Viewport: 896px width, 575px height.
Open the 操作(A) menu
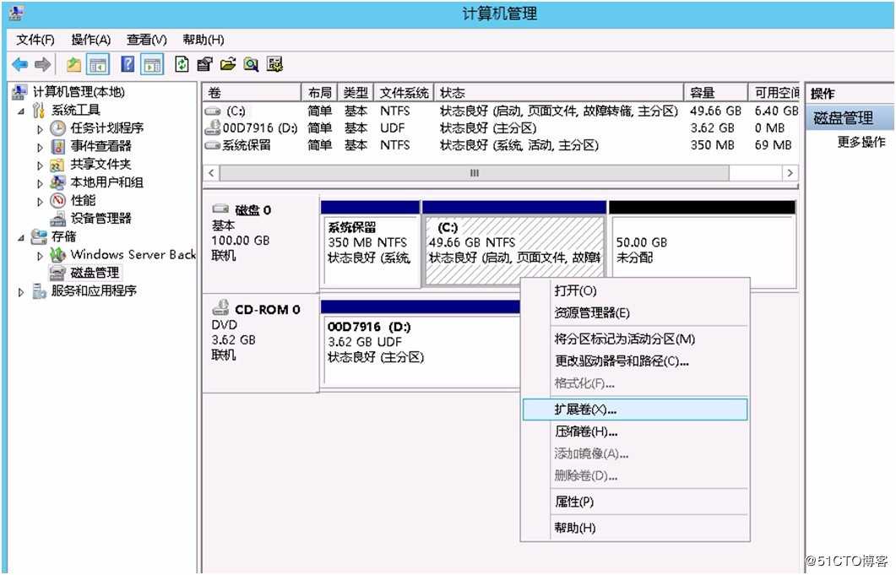tap(90, 40)
